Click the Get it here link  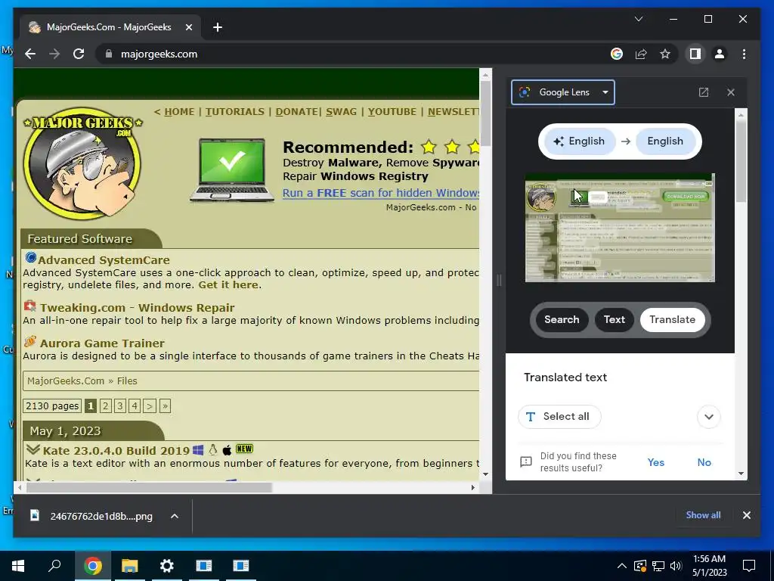(228, 285)
